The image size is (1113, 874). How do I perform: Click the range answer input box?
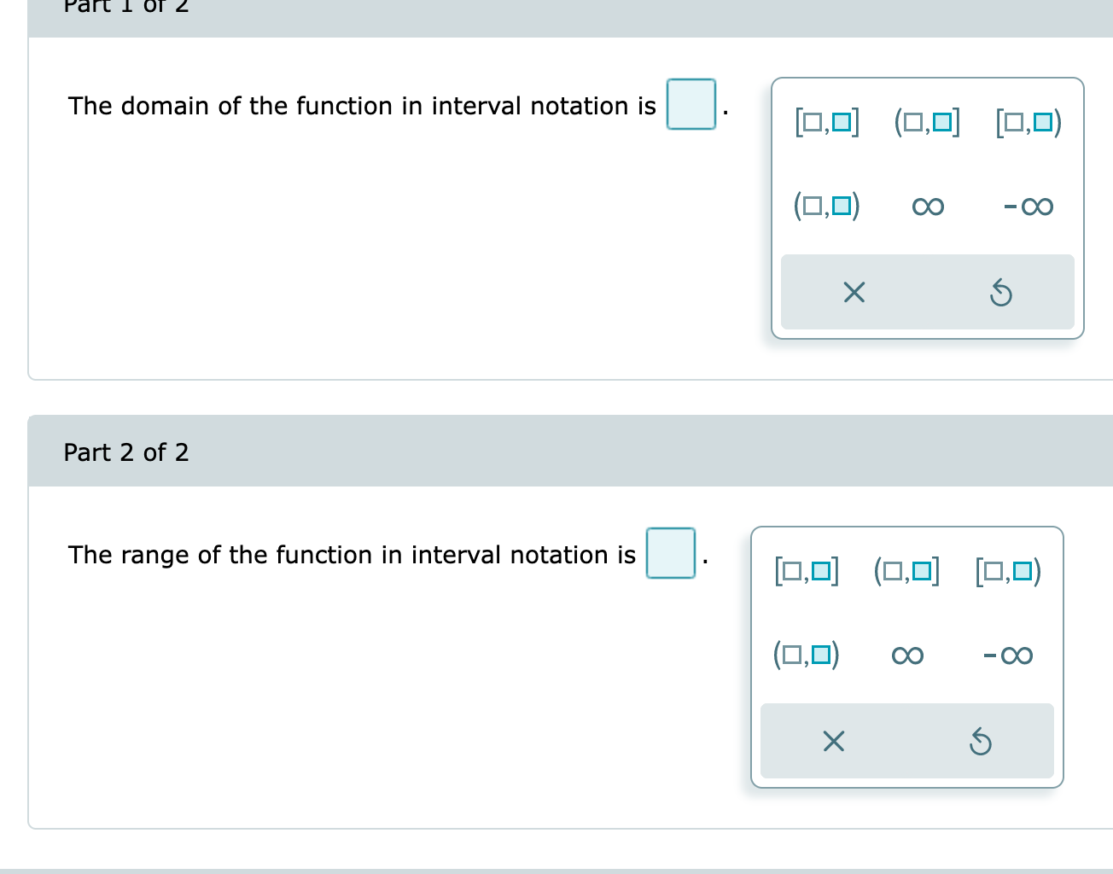[671, 554]
